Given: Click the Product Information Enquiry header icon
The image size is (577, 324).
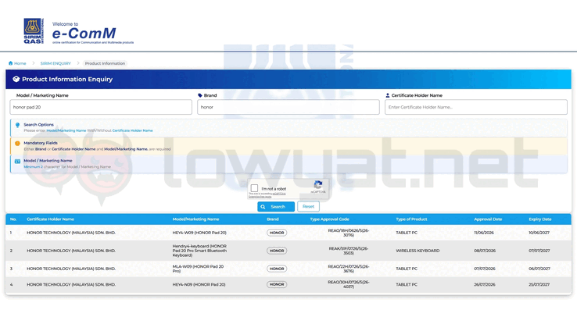Looking at the screenshot, I should (x=16, y=79).
